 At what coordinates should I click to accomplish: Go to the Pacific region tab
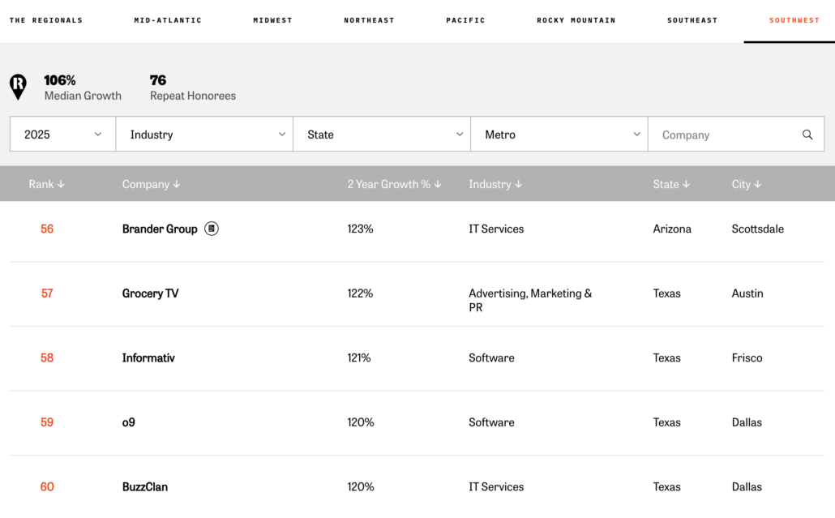[x=465, y=20]
